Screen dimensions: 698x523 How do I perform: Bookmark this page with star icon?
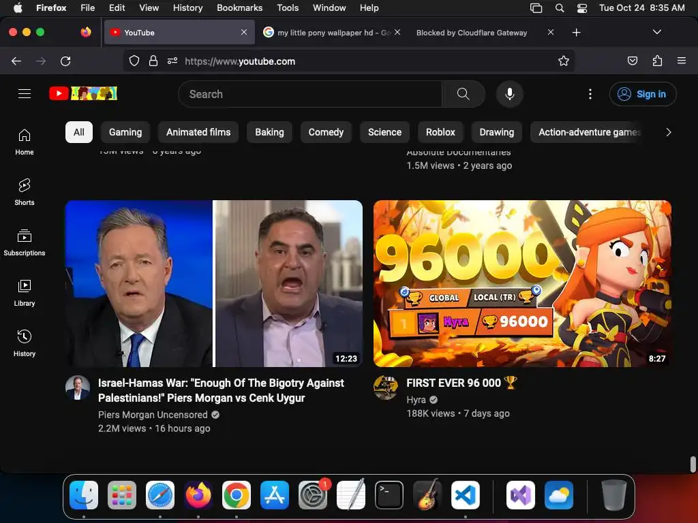[x=564, y=61]
